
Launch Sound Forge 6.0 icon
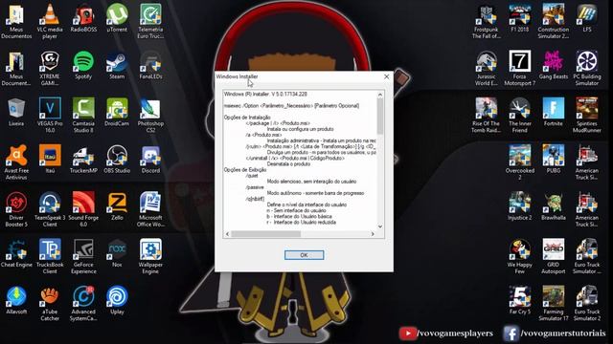(83, 209)
